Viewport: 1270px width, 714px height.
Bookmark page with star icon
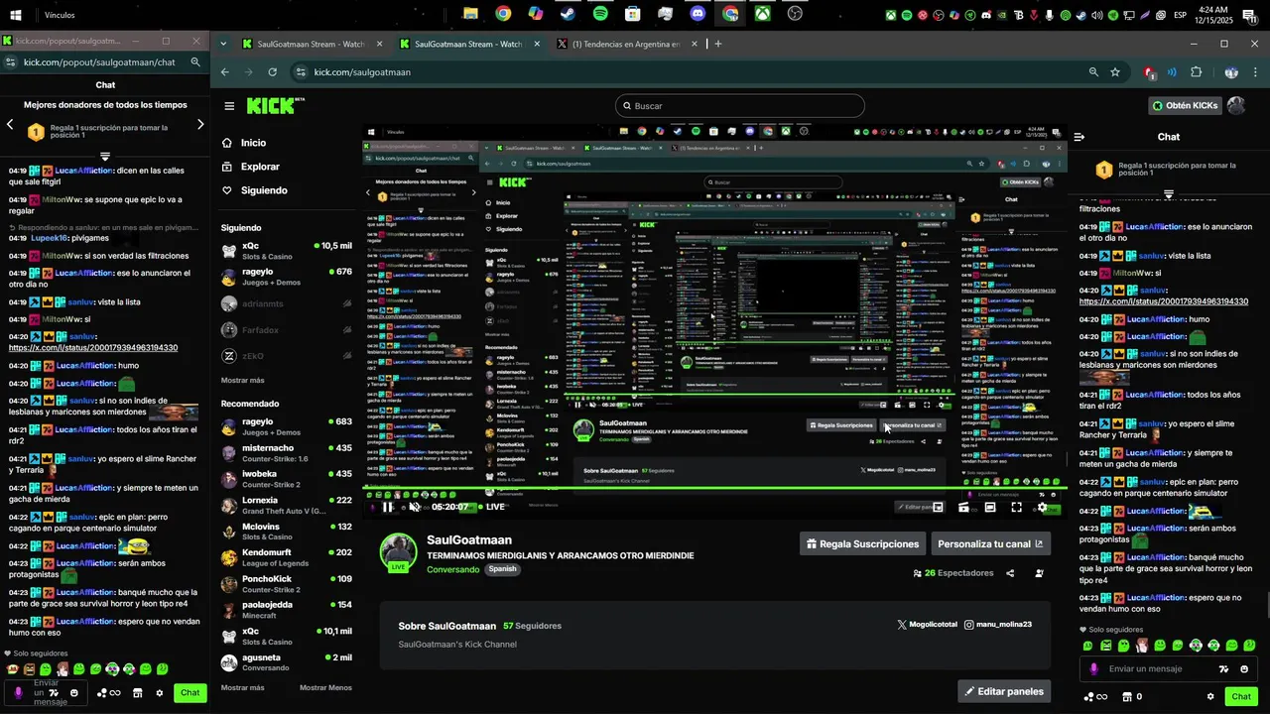(1115, 72)
